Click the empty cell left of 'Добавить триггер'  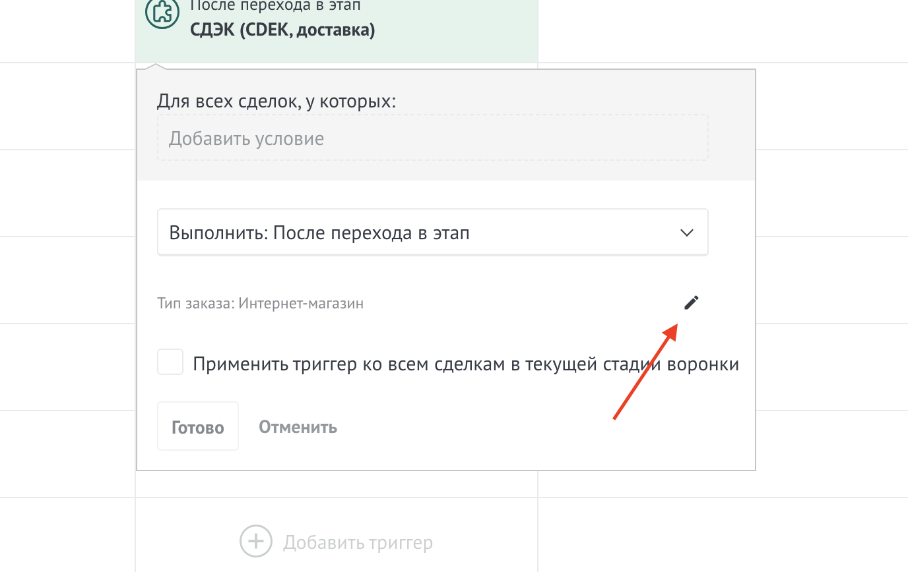(x=66, y=534)
